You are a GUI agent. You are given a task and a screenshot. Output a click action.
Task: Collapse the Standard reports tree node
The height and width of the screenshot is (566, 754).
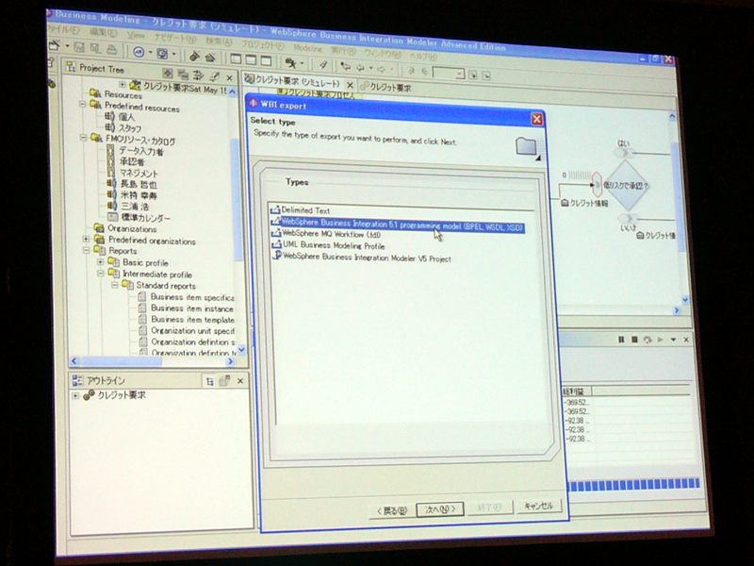[114, 285]
